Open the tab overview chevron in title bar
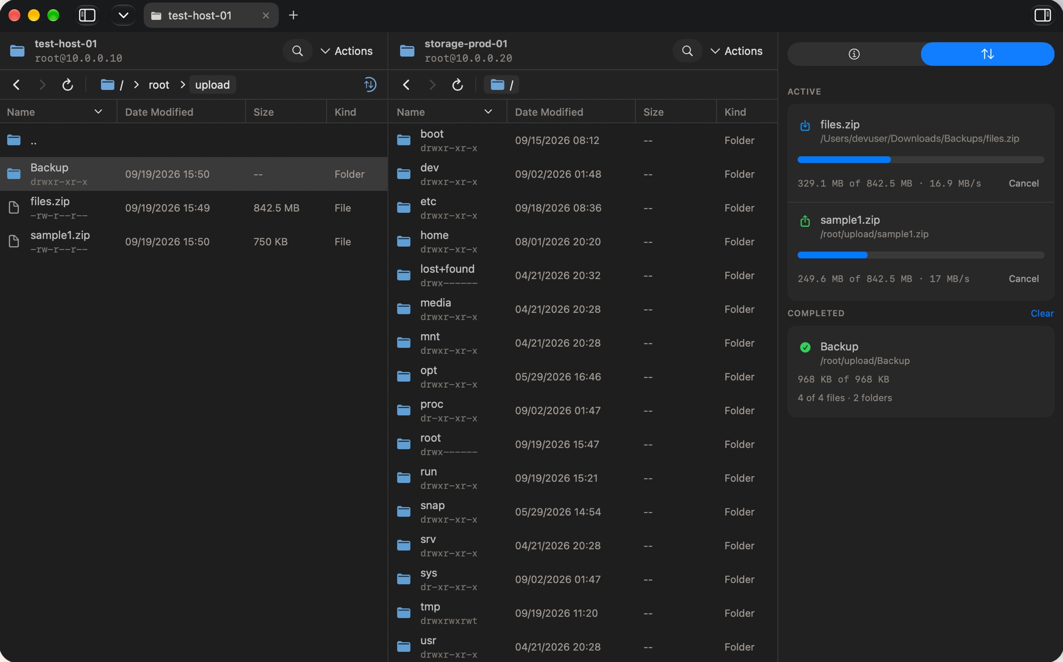 pos(123,15)
